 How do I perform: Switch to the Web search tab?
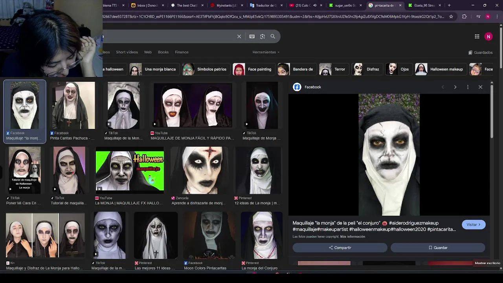[x=148, y=52]
